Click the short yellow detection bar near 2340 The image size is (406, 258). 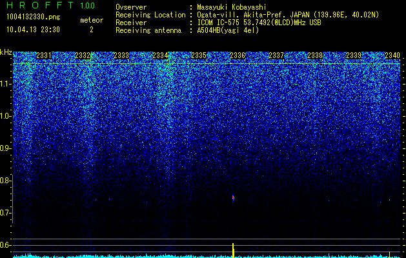click(x=389, y=255)
